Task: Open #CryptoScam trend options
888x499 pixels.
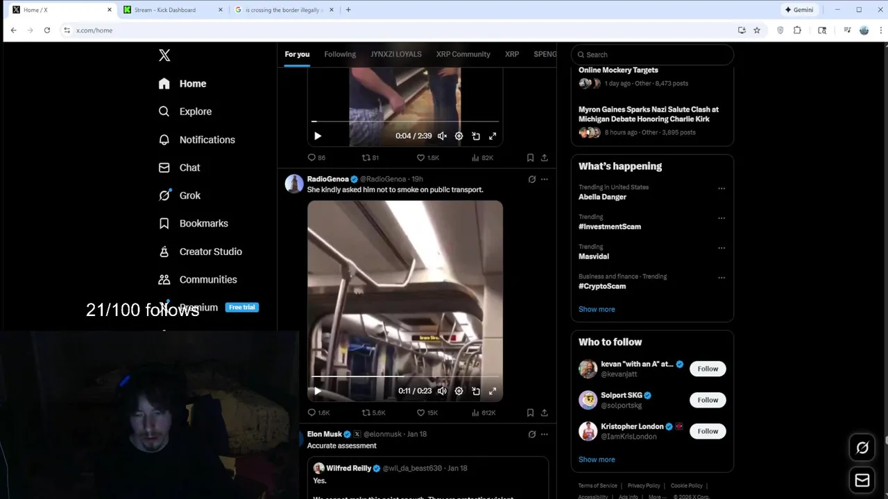Action: [x=721, y=278]
